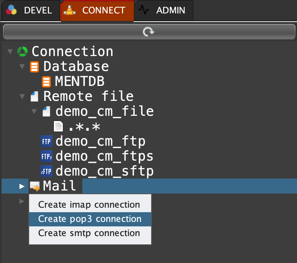Collapse the demo_cm_file node

(x=34, y=112)
